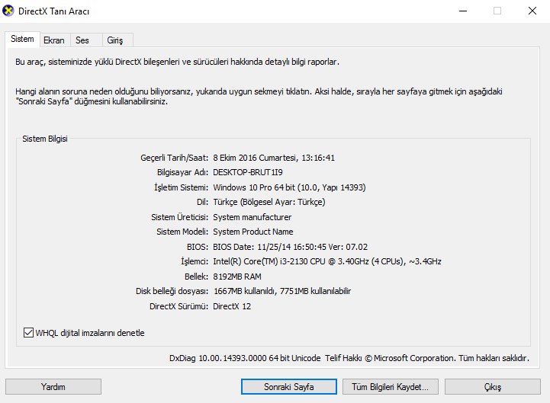Click the Intel Core i3-2130 processor value
The width and height of the screenshot is (550, 403).
point(327,262)
